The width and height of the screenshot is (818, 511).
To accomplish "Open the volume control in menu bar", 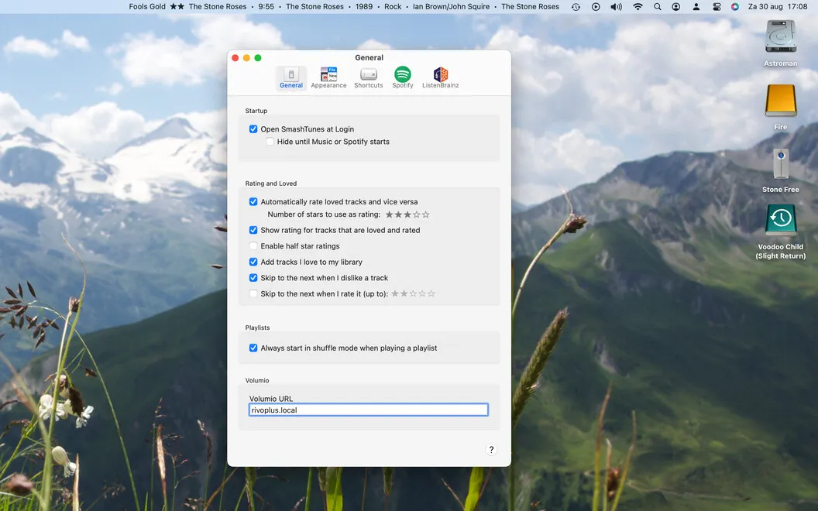I will click(x=616, y=7).
